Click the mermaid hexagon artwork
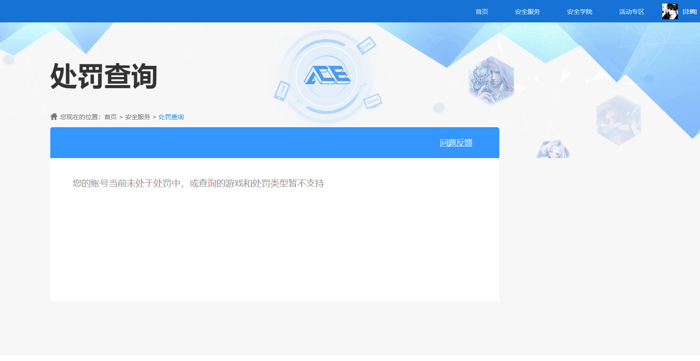Screen dimensions: 700x361 [x=618, y=119]
